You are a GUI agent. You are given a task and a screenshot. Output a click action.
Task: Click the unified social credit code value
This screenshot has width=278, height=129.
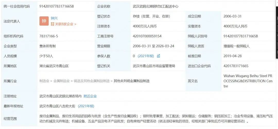pyautogui.click(x=57, y=6)
